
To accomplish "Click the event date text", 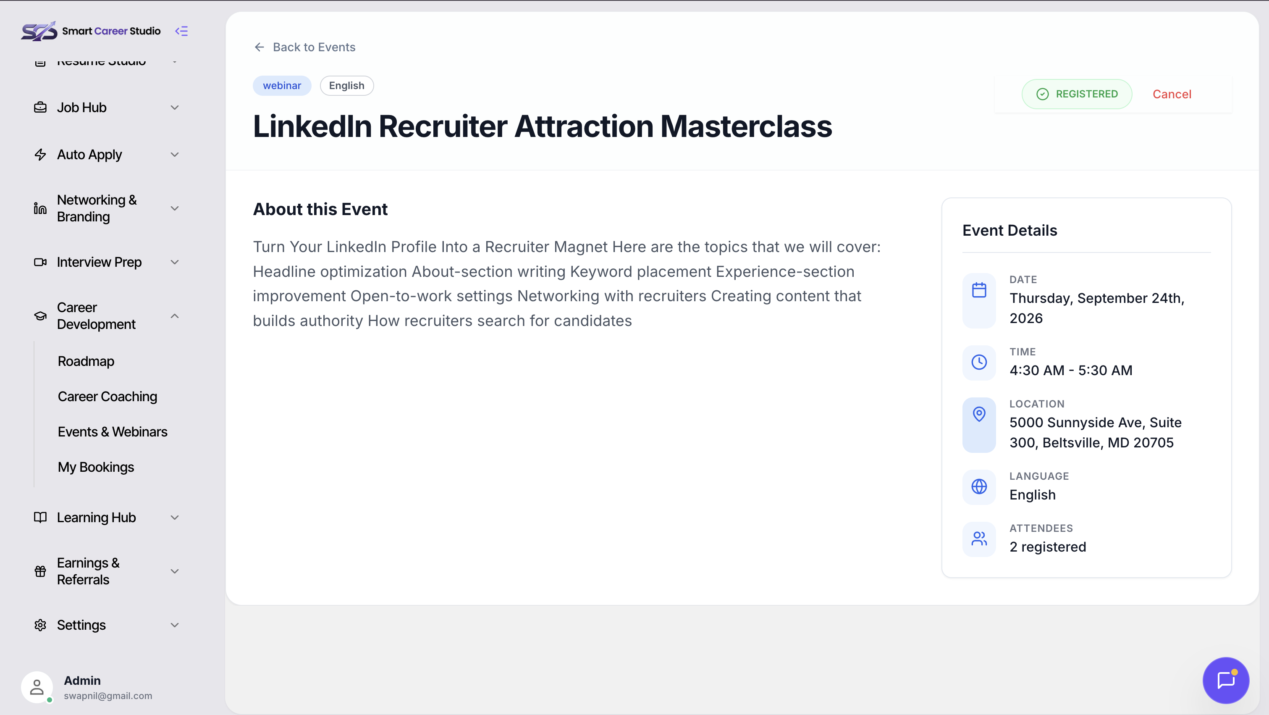I will point(1097,308).
